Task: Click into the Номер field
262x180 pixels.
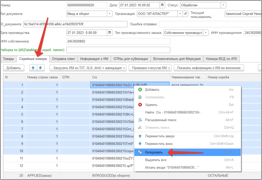Action: [86, 5]
